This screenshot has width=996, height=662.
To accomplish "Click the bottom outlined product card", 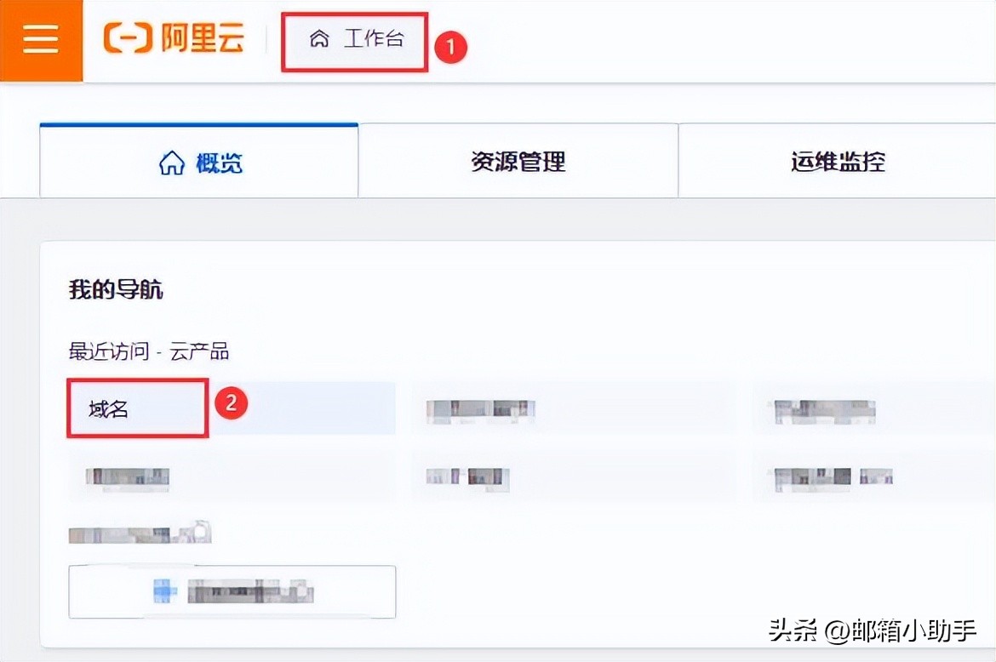I will click(232, 591).
